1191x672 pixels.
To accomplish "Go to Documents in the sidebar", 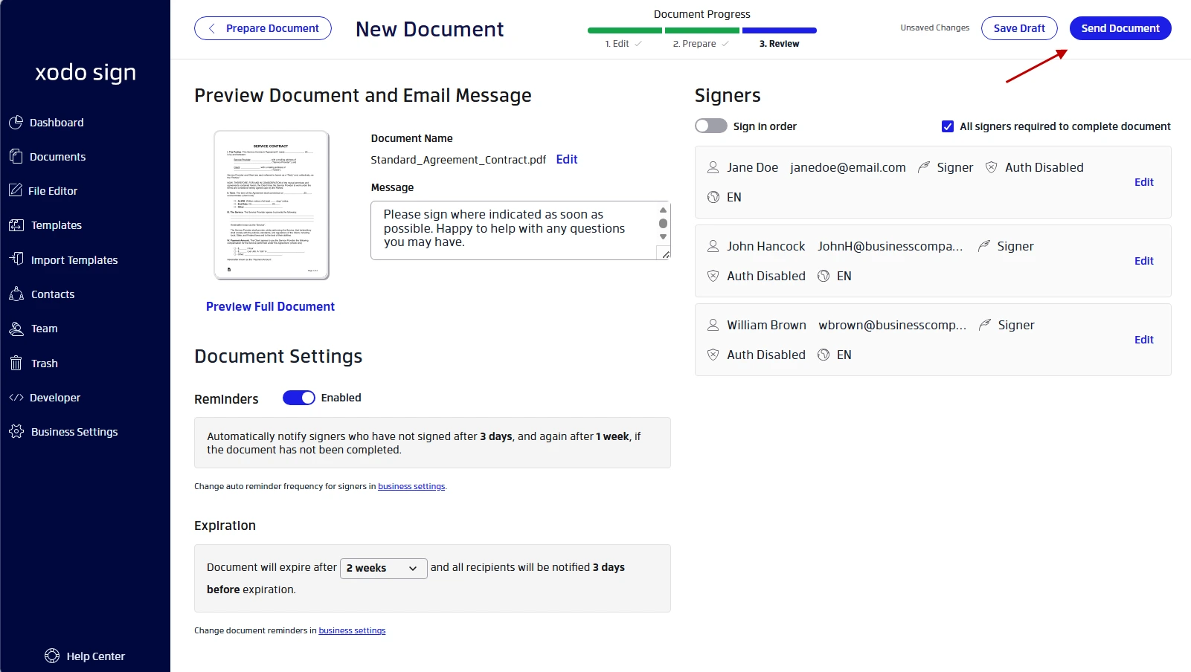I will click(x=57, y=156).
